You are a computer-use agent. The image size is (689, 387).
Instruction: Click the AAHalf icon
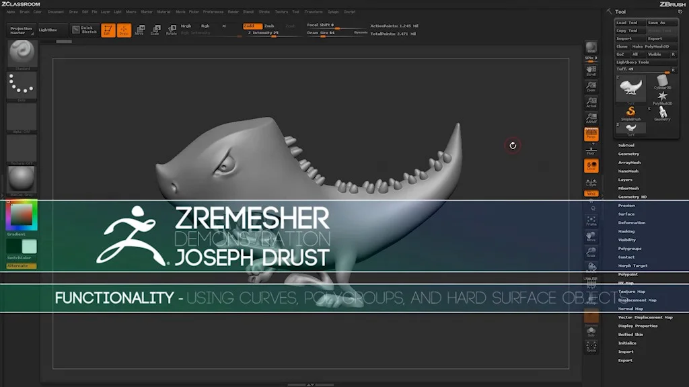pyautogui.click(x=591, y=118)
